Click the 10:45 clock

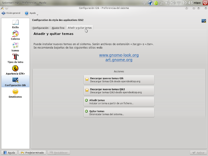(187, 3)
